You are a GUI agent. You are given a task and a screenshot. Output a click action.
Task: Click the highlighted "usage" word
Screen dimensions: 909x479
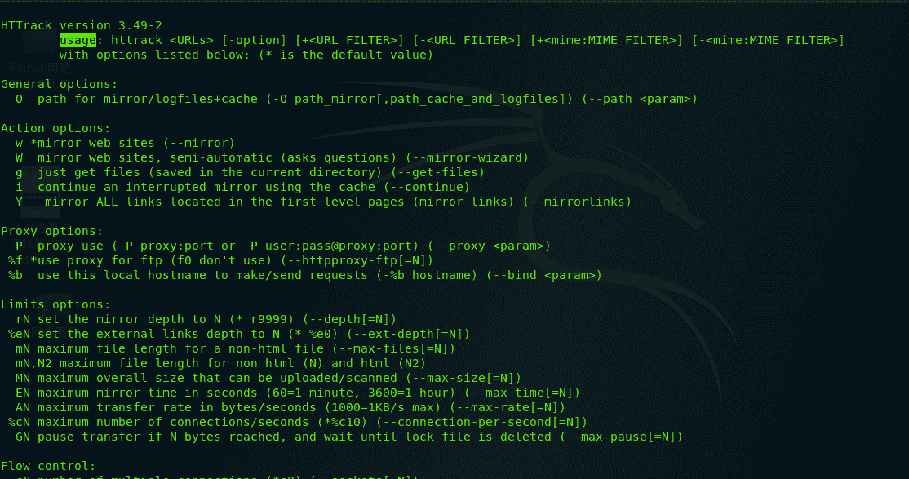(x=78, y=40)
